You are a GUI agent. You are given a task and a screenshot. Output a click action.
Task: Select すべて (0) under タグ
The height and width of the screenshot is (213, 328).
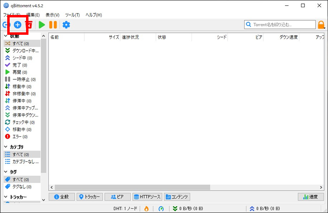click(x=22, y=179)
